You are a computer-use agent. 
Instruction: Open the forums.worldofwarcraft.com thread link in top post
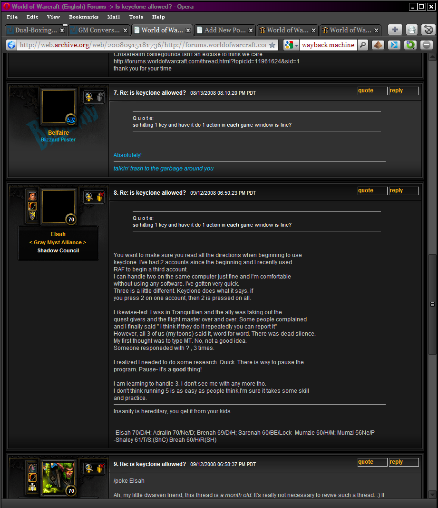206,61
